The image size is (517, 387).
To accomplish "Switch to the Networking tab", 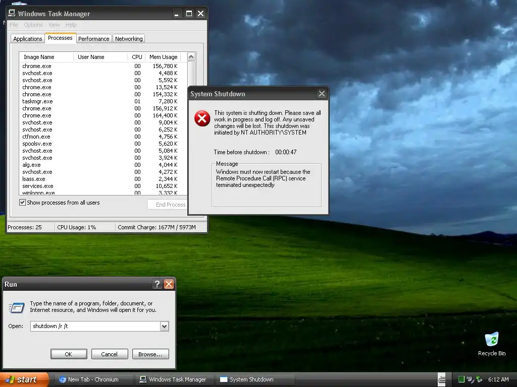I will click(129, 39).
